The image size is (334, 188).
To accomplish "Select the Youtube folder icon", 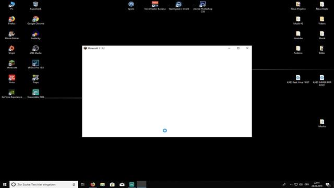I will (298, 35).
